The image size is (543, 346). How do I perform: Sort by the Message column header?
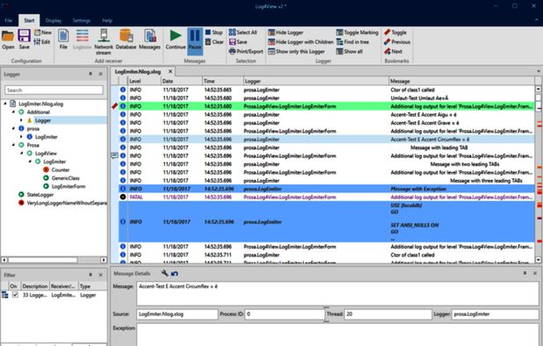tap(461, 81)
